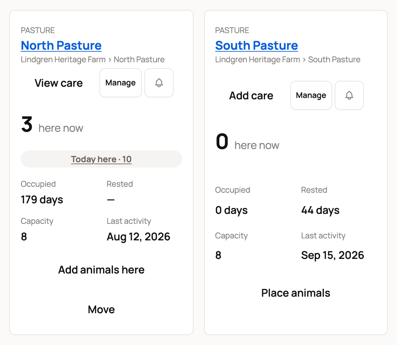Select the 179 days occupied value

[x=42, y=200]
